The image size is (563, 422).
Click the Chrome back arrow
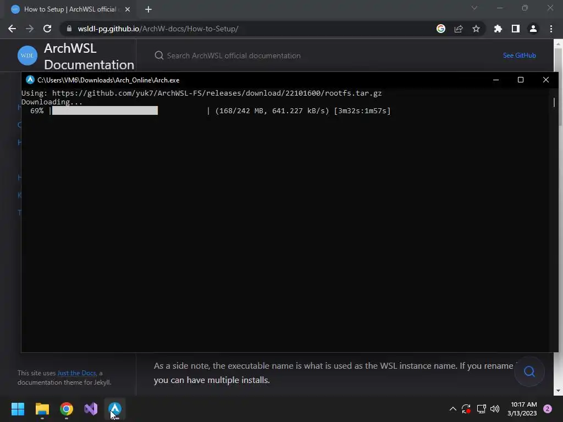point(12,29)
